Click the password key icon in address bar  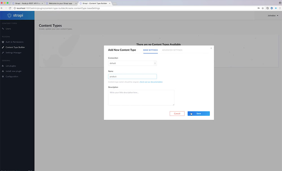tap(259, 8)
